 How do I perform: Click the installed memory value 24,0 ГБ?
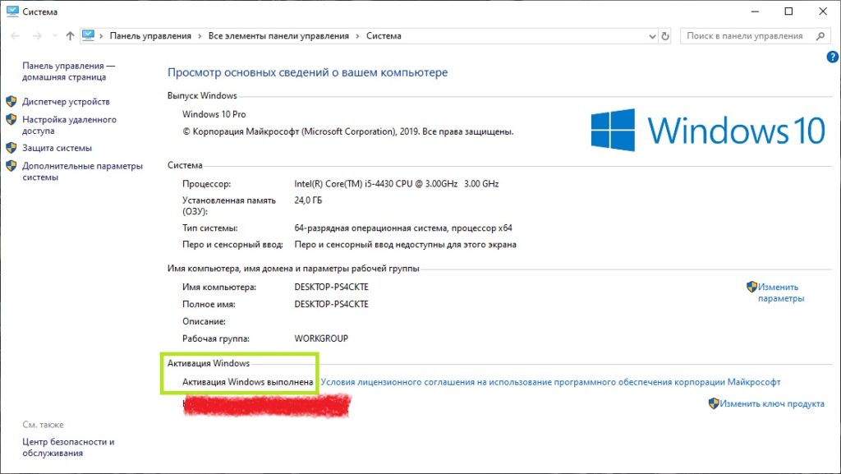point(308,200)
